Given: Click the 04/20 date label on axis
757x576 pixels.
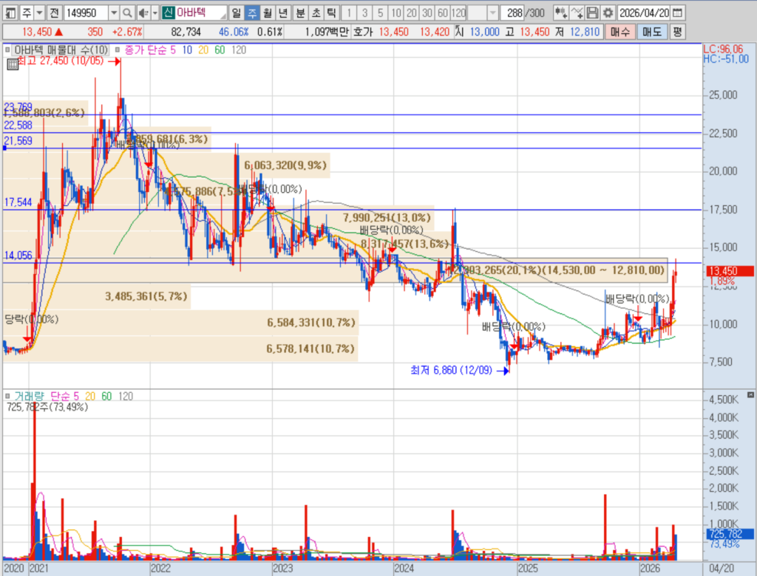Looking at the screenshot, I should [x=722, y=569].
